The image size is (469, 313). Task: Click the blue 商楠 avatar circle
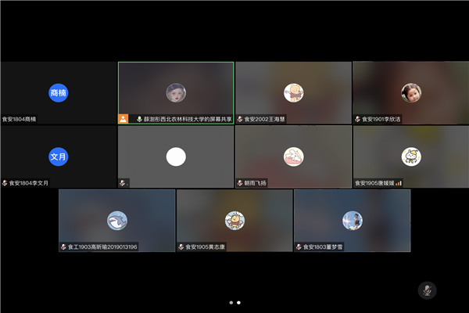click(x=58, y=92)
